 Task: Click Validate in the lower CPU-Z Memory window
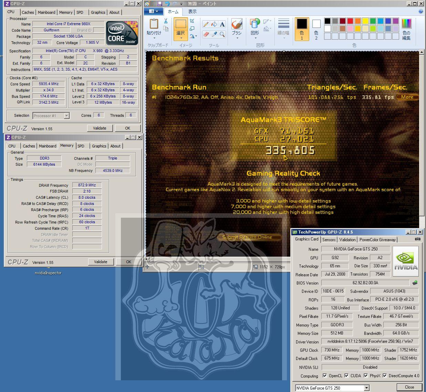click(101, 262)
